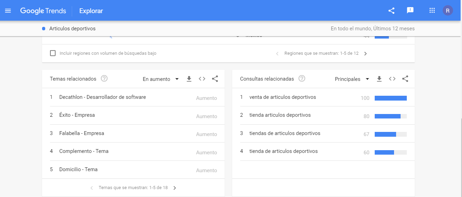
Task: Click the Consultas relacionadas heading
Action: coord(267,79)
